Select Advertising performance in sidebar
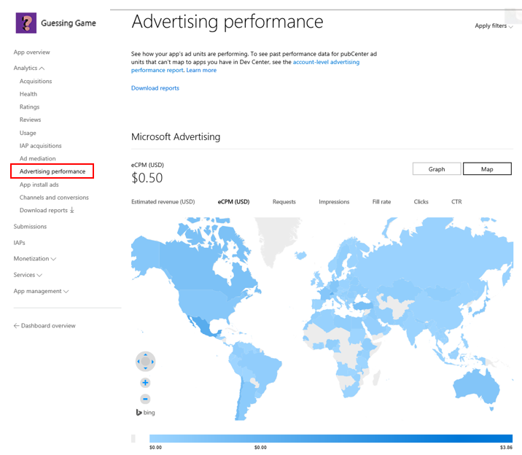The height and width of the screenshot is (455, 522). tap(52, 171)
